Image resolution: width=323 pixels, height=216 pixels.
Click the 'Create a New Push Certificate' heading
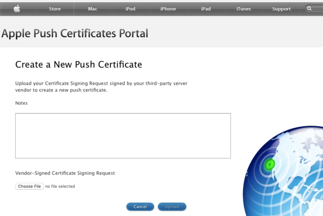79,65
